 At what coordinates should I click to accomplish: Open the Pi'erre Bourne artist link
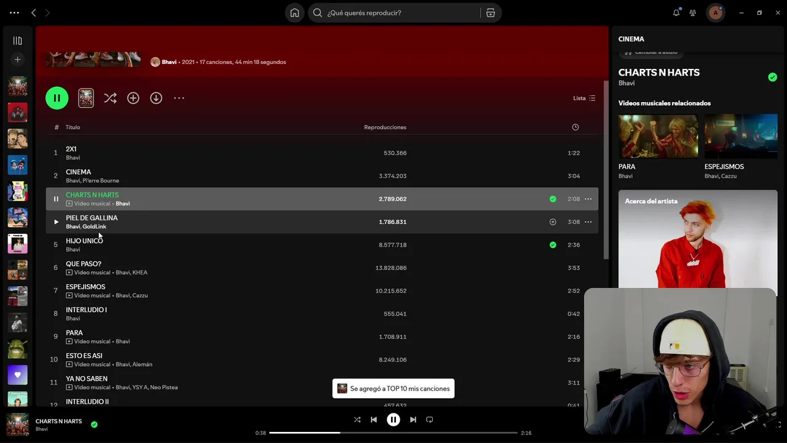click(x=101, y=181)
